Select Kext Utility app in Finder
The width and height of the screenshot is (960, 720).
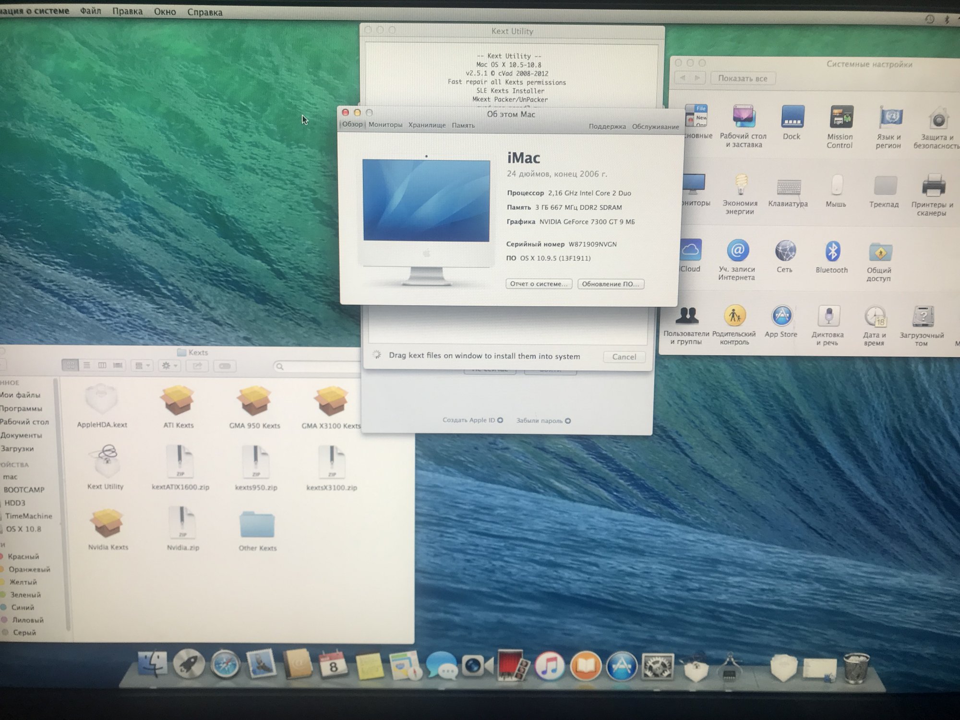click(106, 467)
